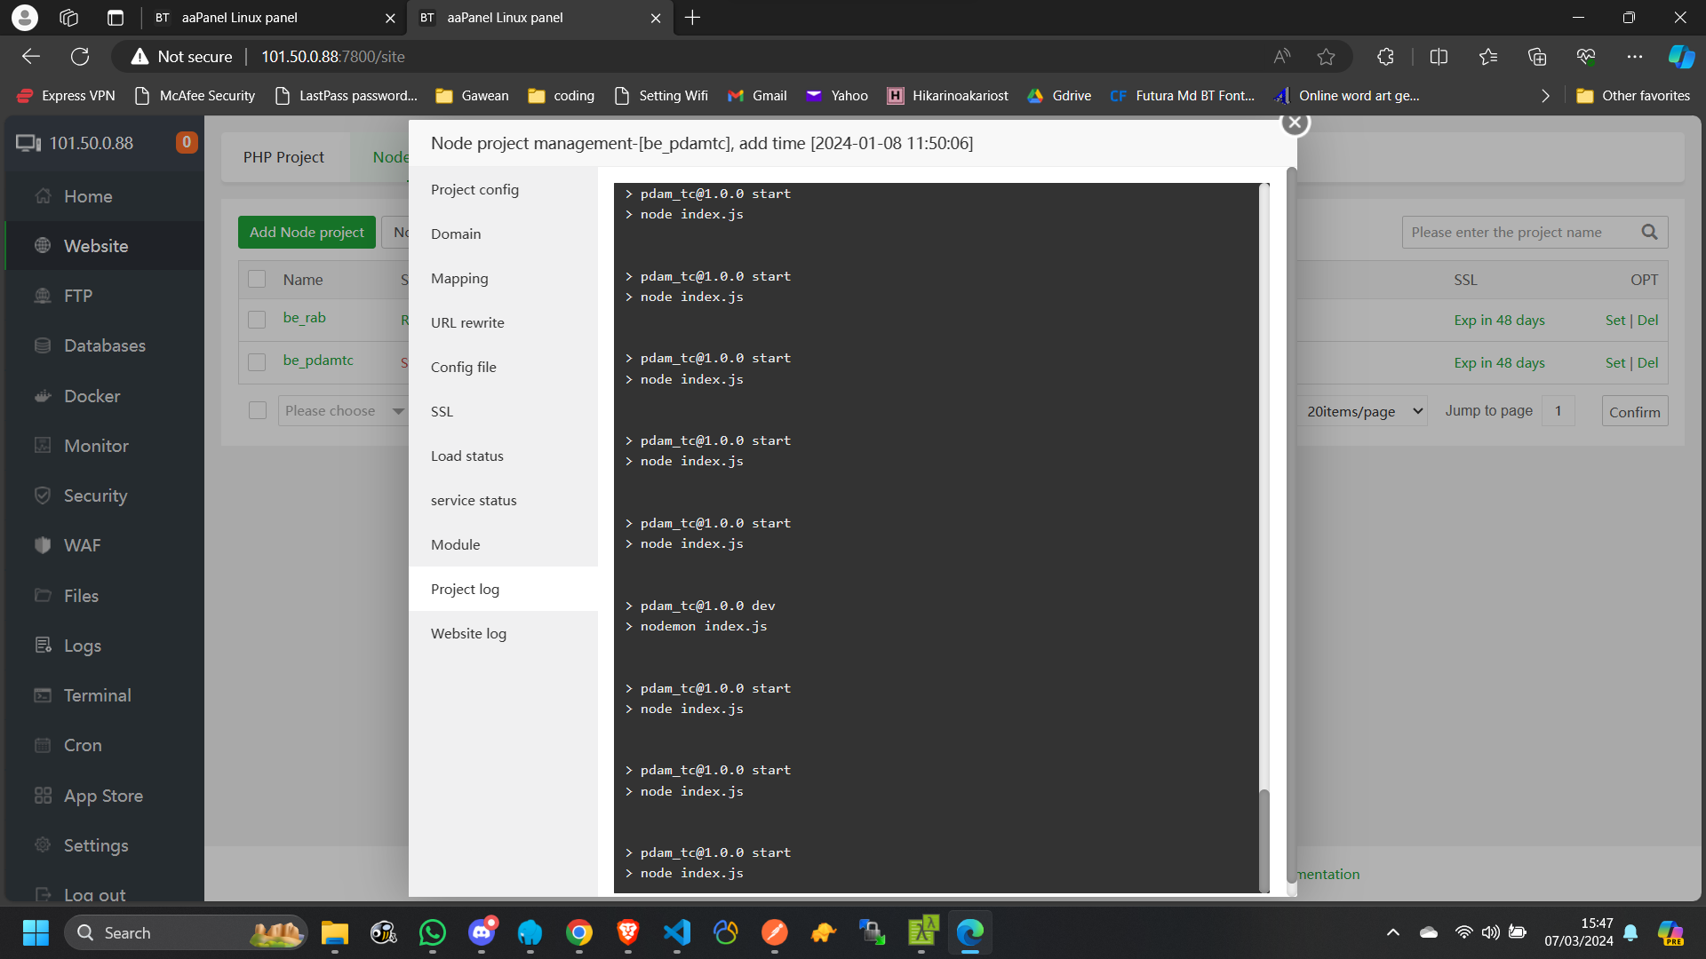This screenshot has width=1706, height=959.
Task: Open Docker via its whale icon
Action: [43, 396]
